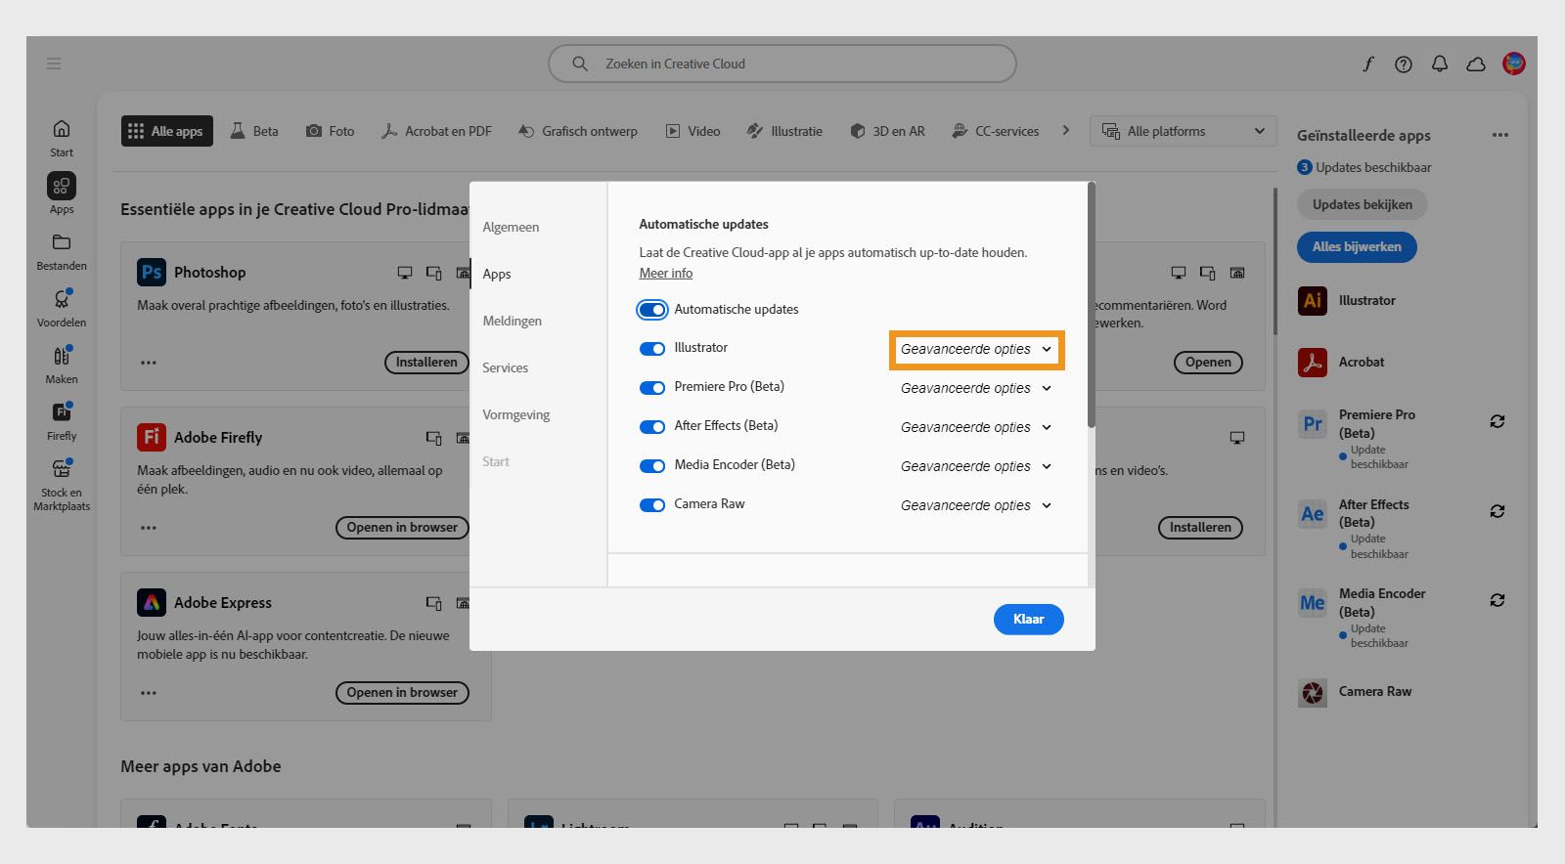This screenshot has height=864, width=1565.
Task: Click Installeren on Photoshop card
Action: tap(426, 362)
